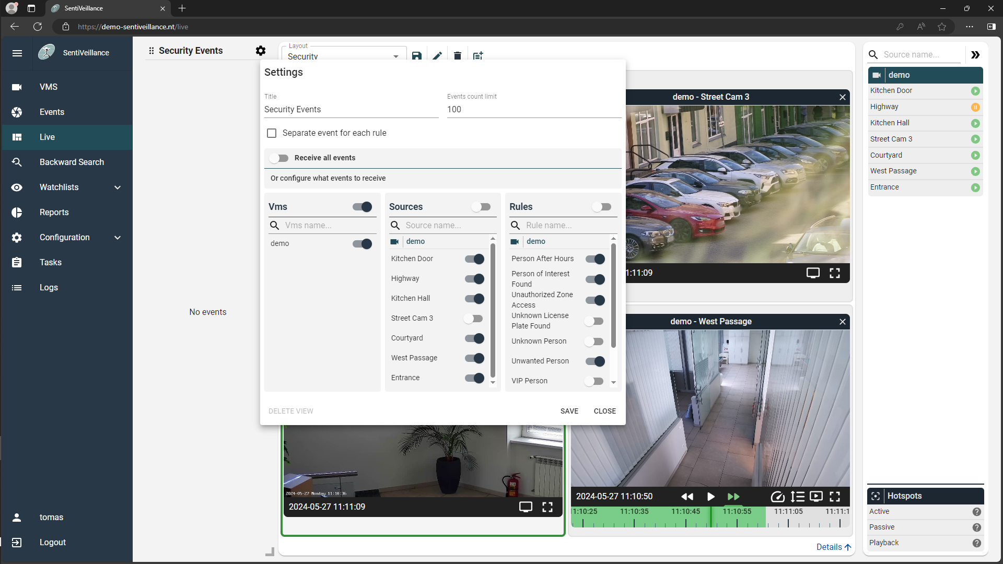Edit layout with pencil icon
This screenshot has width=1003, height=564.
click(437, 55)
